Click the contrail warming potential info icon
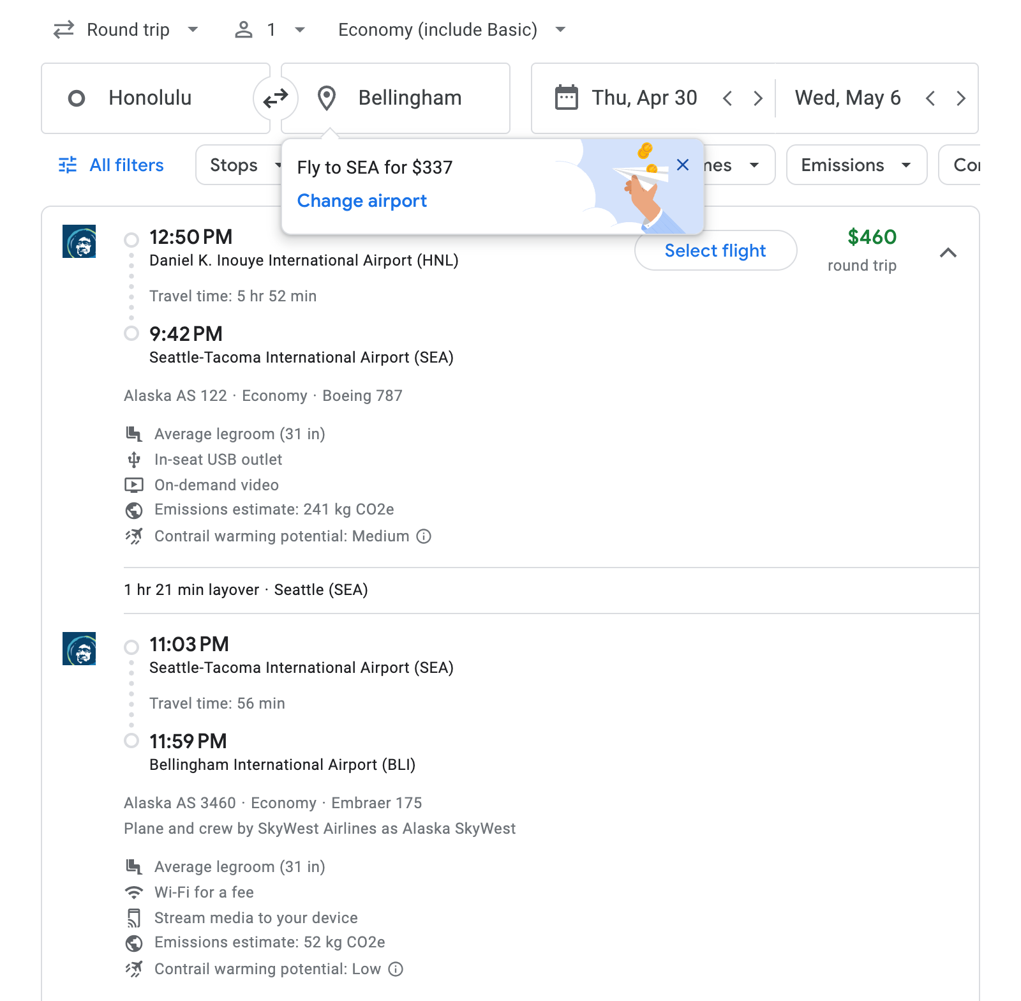This screenshot has width=1021, height=1001. tap(424, 536)
